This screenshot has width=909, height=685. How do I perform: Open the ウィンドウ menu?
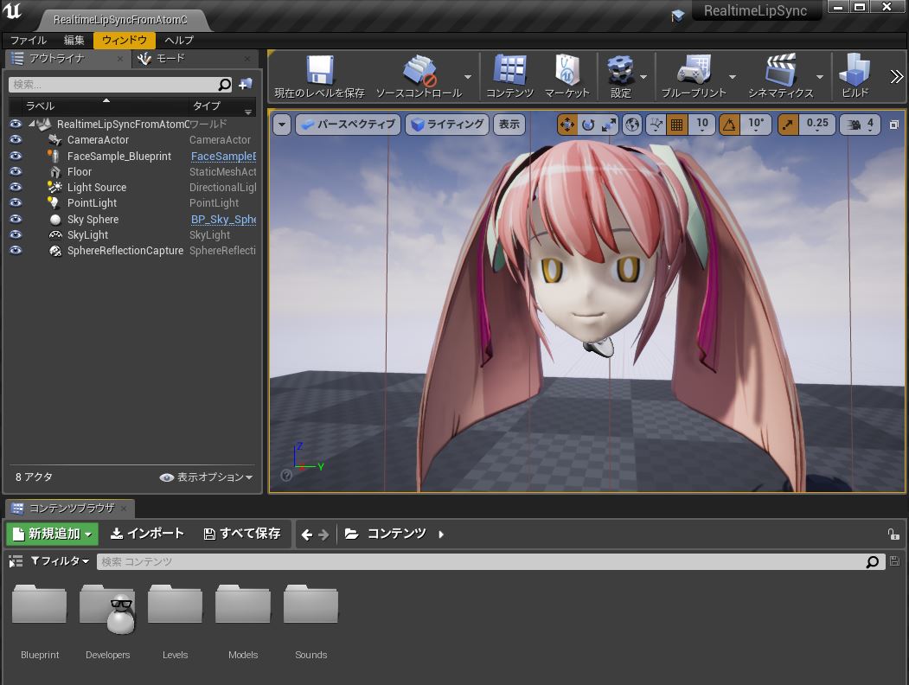pyautogui.click(x=123, y=40)
